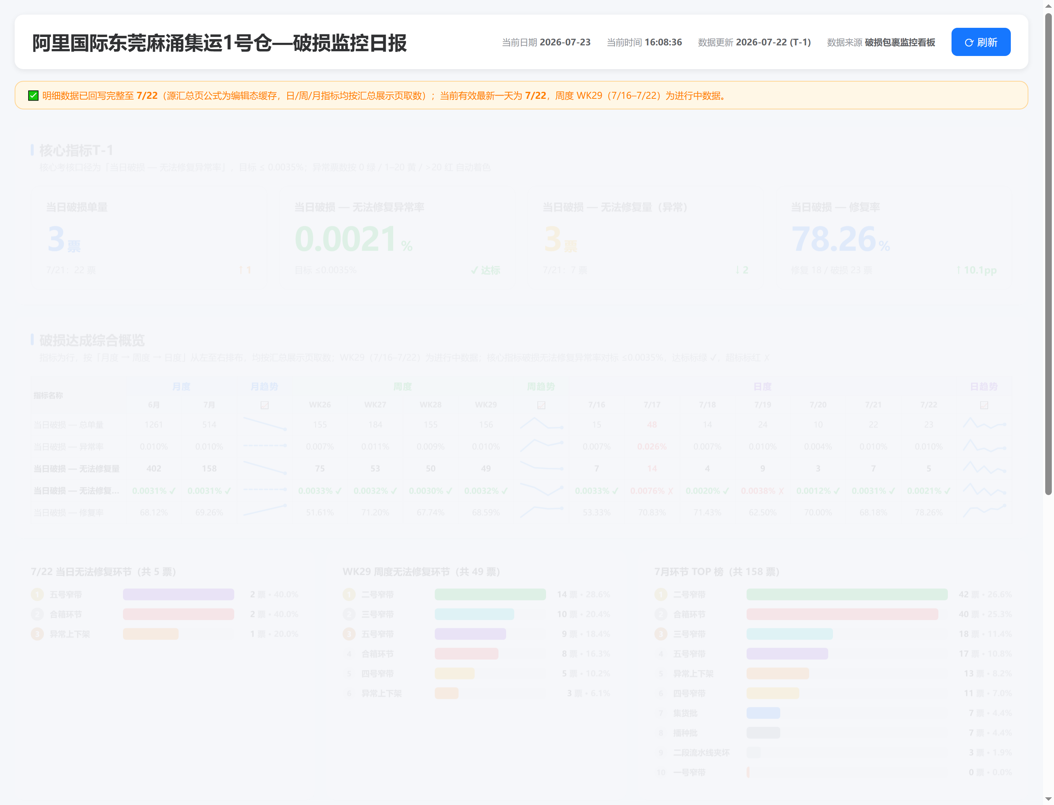This screenshot has width=1054, height=805.
Task: Click the chart icon under 日趋势 header
Action: tap(984, 405)
